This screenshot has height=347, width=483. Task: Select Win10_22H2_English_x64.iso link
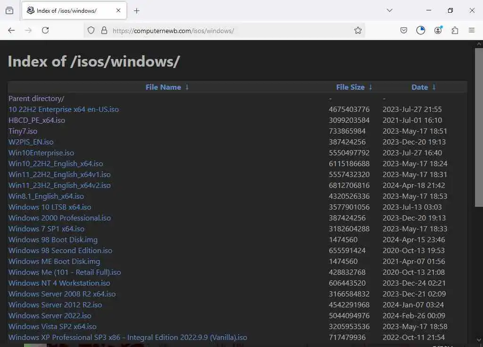click(x=56, y=163)
